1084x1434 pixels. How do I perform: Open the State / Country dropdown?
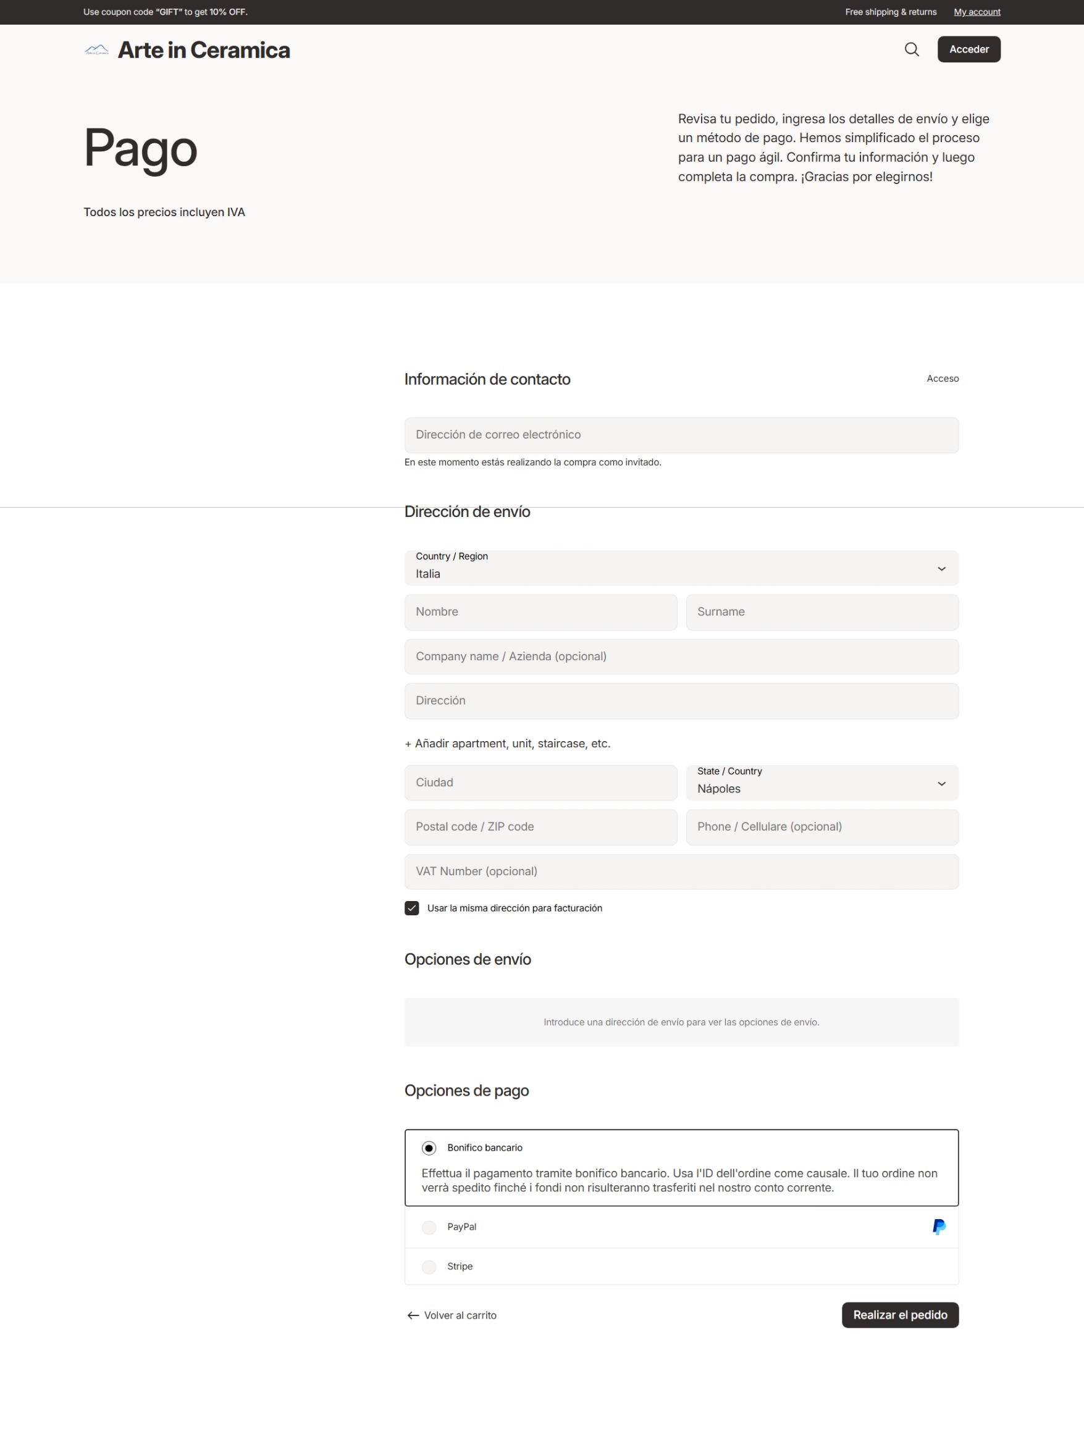point(821,782)
